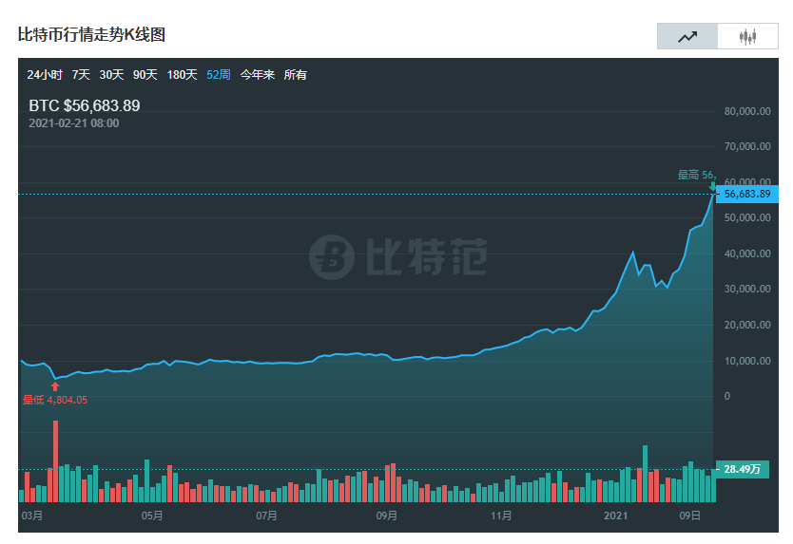Click the red up arrow at lowest price

pos(55,386)
